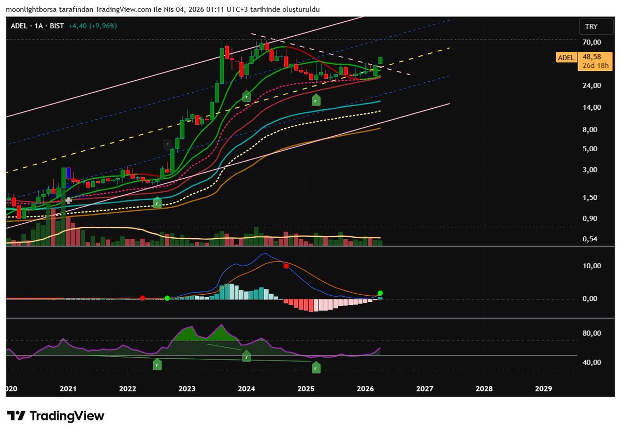Screen dimensions: 621x434
Task: Click the +4,40 (+9,96%) change value
Action: pos(93,26)
